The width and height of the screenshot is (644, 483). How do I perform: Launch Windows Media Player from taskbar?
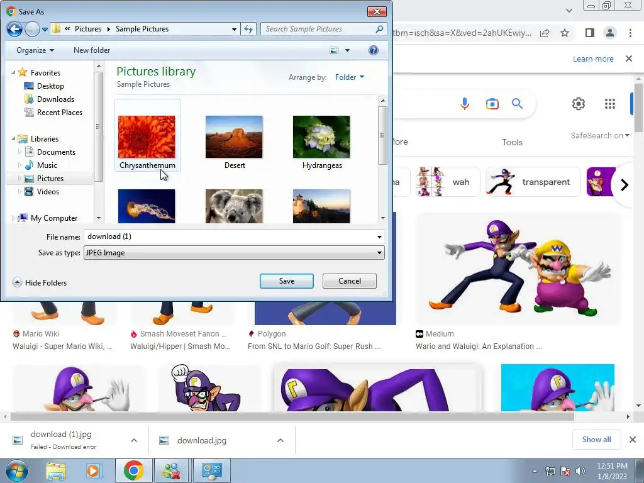[x=93, y=470]
